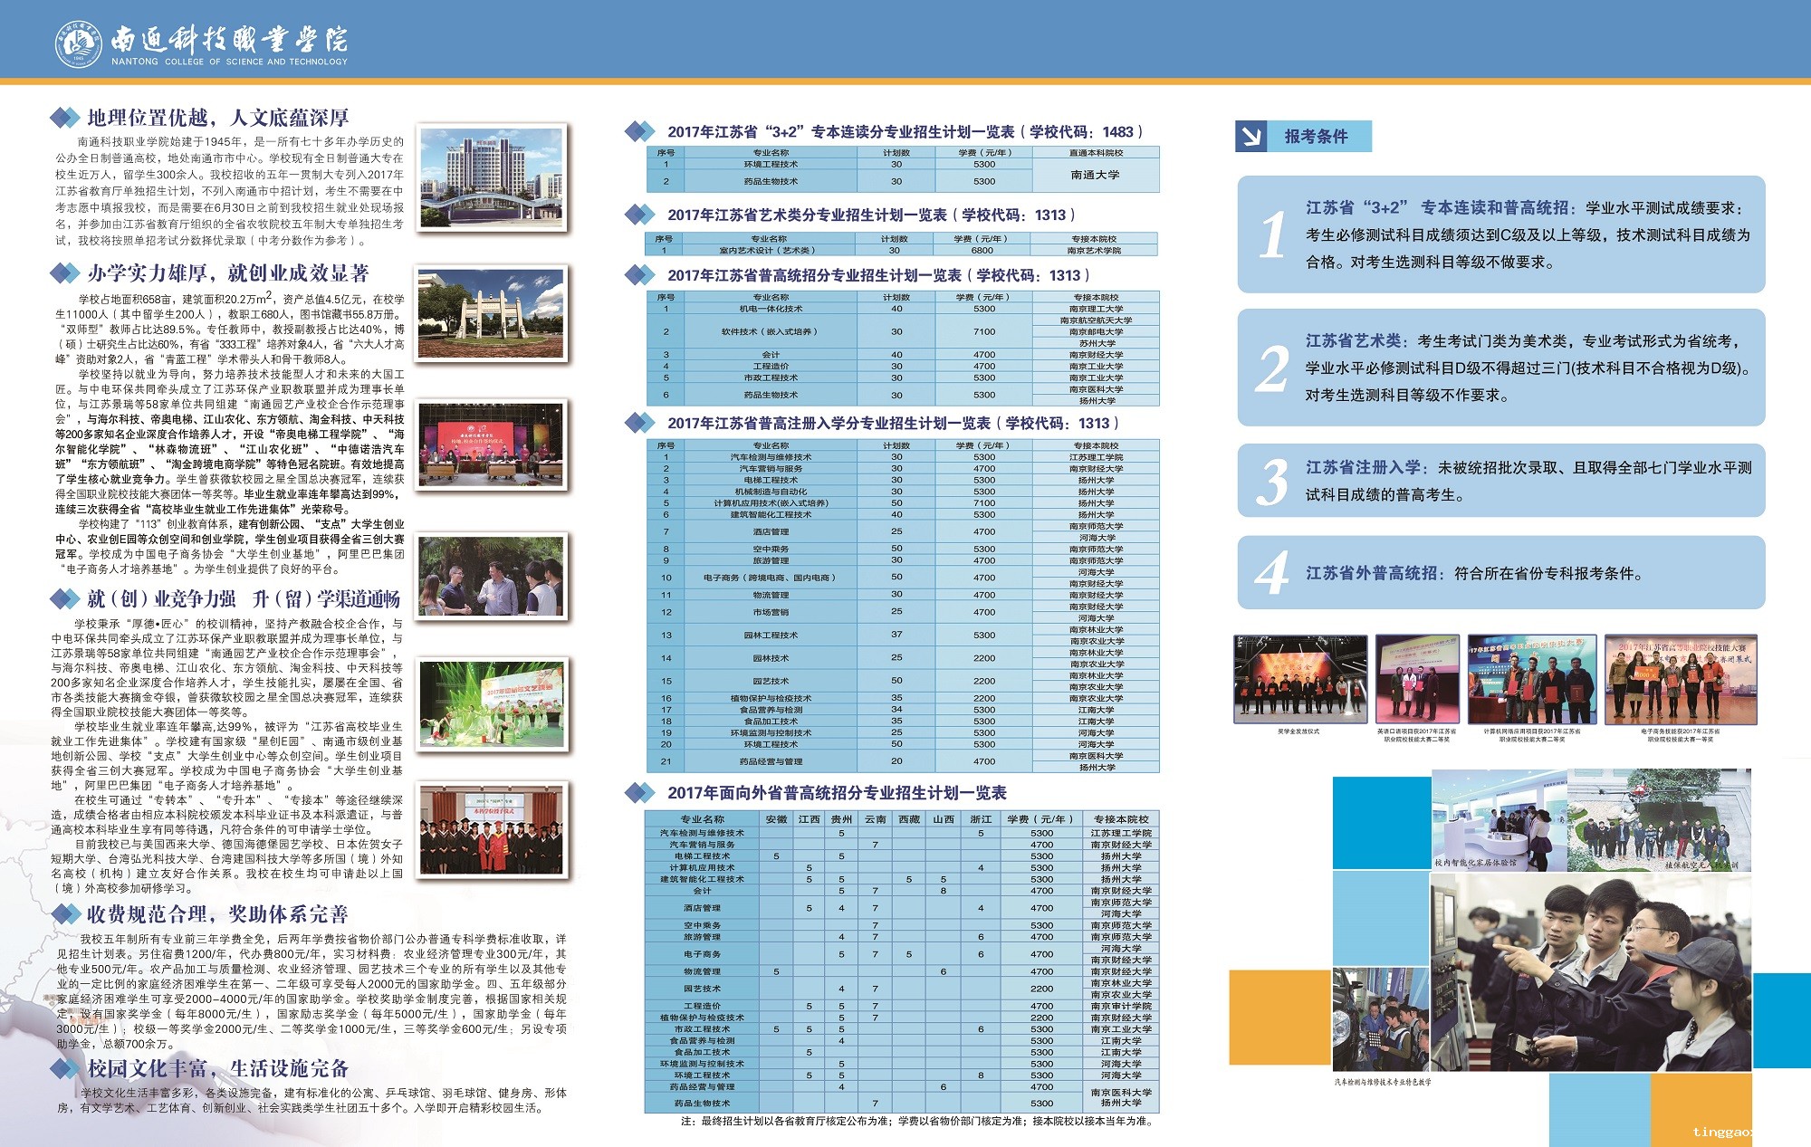
Task: Open the graduation ceremony group photo
Action: coord(492,830)
